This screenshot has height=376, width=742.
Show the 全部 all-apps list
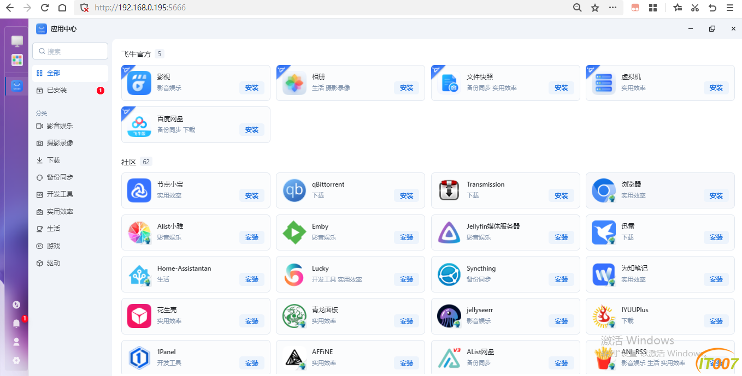(70, 73)
